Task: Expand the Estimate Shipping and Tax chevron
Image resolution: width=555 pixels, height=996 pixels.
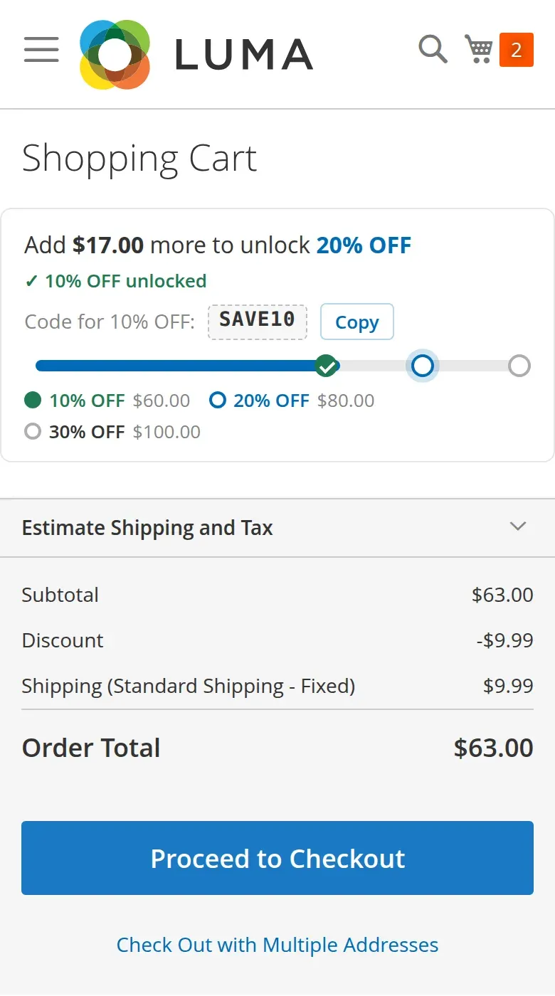Action: [518, 526]
